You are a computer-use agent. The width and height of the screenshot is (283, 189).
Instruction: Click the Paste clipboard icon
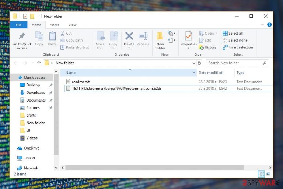(x=52, y=36)
